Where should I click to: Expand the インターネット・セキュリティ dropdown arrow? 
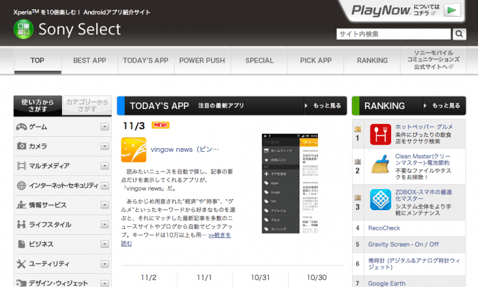point(104,185)
